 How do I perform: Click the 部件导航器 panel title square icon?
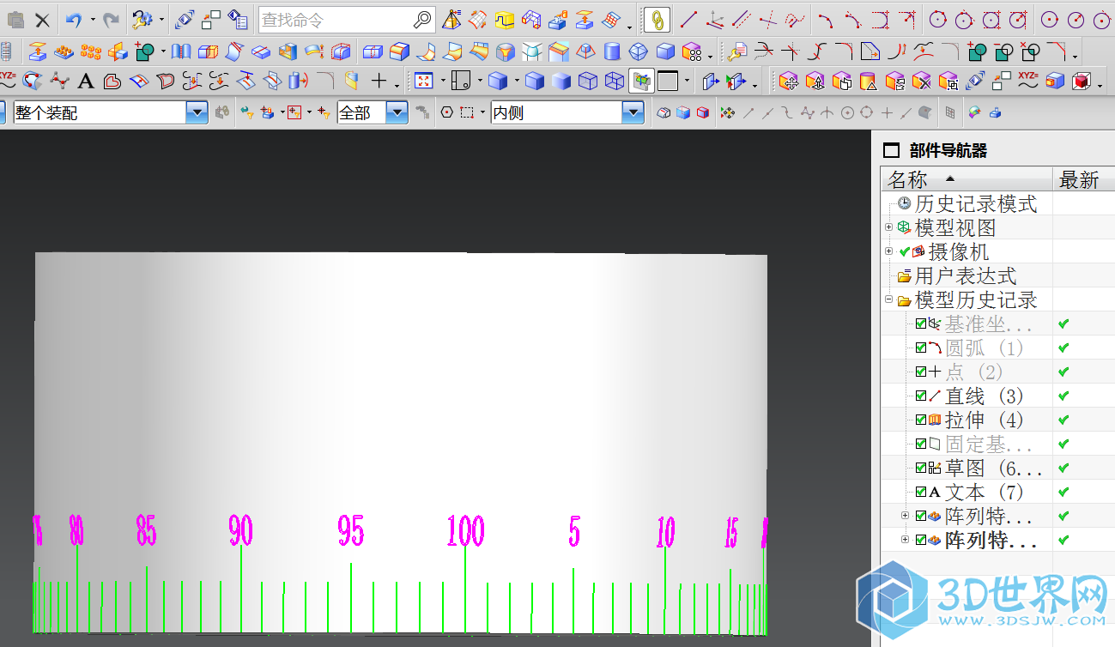click(892, 151)
